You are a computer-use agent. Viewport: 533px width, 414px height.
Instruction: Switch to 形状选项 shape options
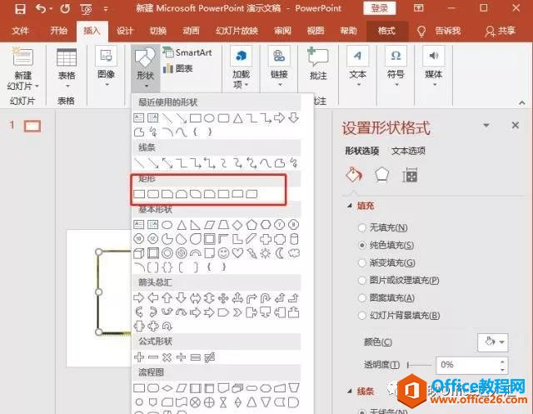362,151
